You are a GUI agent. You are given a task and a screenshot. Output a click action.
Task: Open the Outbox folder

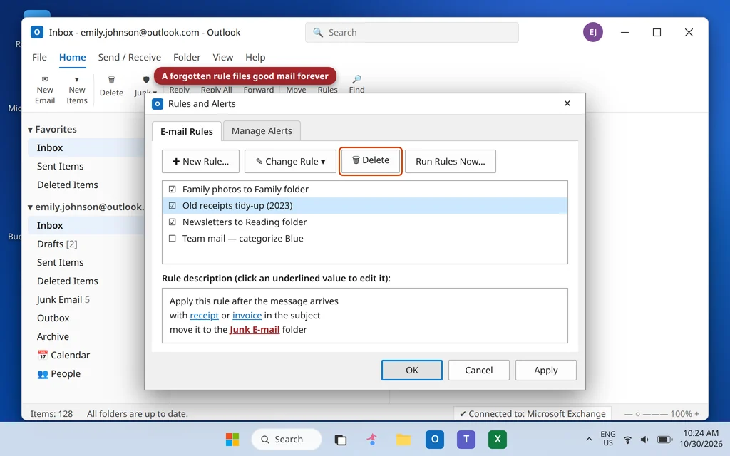click(x=86, y=318)
